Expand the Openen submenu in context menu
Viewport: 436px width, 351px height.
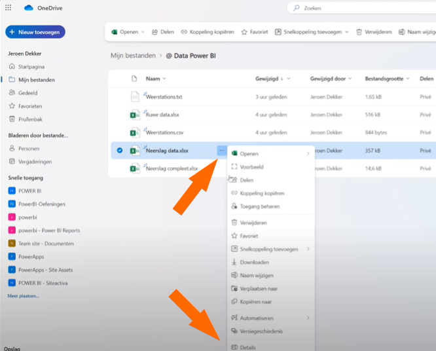click(x=308, y=154)
